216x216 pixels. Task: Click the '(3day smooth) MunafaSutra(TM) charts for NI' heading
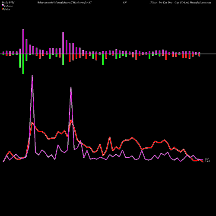coord(64,3)
